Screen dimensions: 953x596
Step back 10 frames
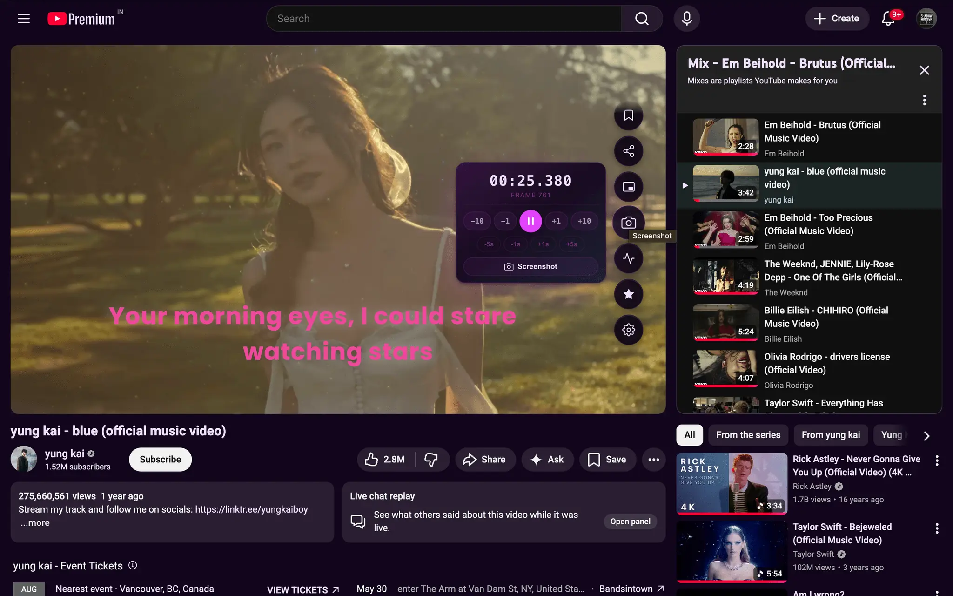point(477,221)
